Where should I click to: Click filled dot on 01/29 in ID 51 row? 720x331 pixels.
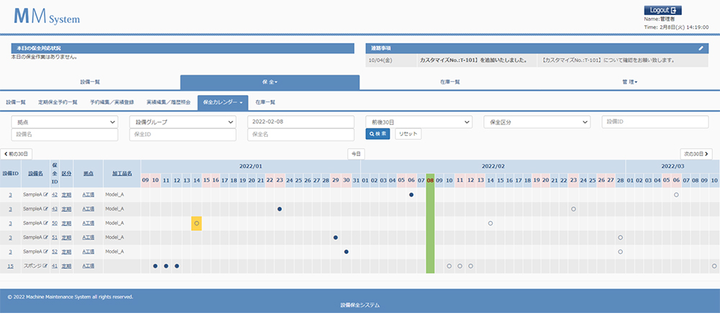pyautogui.click(x=336, y=237)
